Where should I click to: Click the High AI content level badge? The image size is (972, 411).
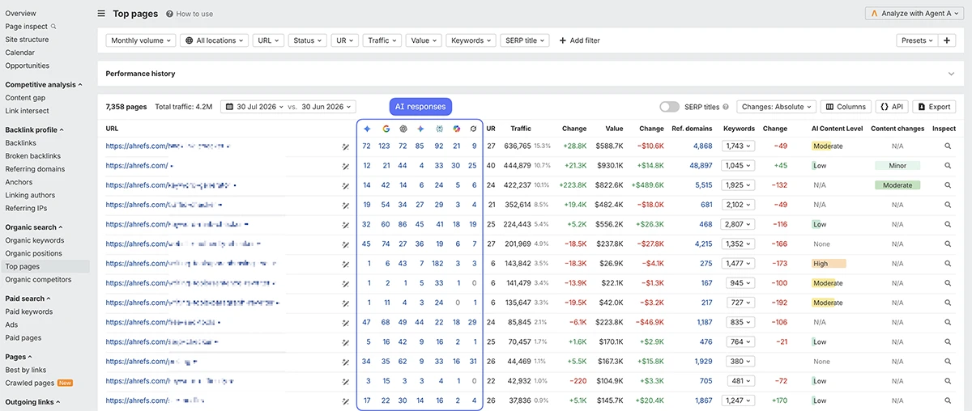pos(829,264)
